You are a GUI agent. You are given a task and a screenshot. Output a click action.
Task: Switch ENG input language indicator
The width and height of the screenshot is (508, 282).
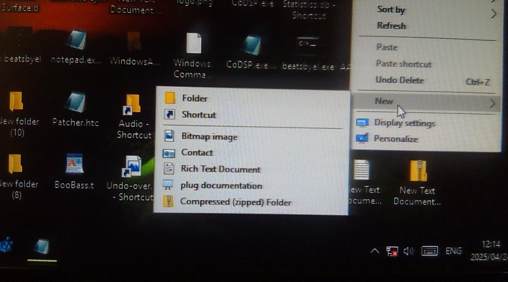(453, 251)
